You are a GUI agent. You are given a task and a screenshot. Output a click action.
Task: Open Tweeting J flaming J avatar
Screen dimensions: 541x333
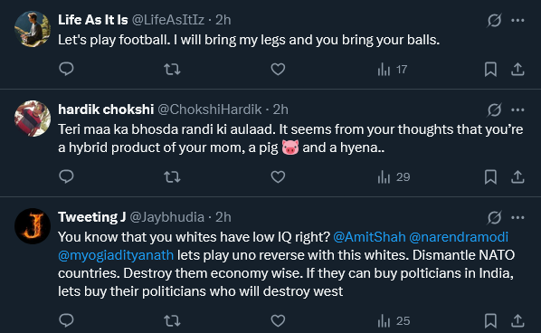click(x=33, y=226)
